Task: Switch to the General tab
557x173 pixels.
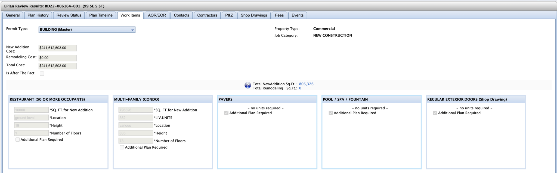Action: point(13,15)
